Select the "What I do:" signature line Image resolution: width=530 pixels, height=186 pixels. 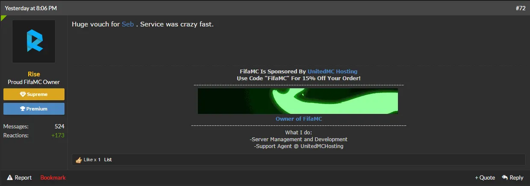(x=299, y=133)
